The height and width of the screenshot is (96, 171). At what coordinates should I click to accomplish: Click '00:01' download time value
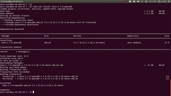point(162,65)
